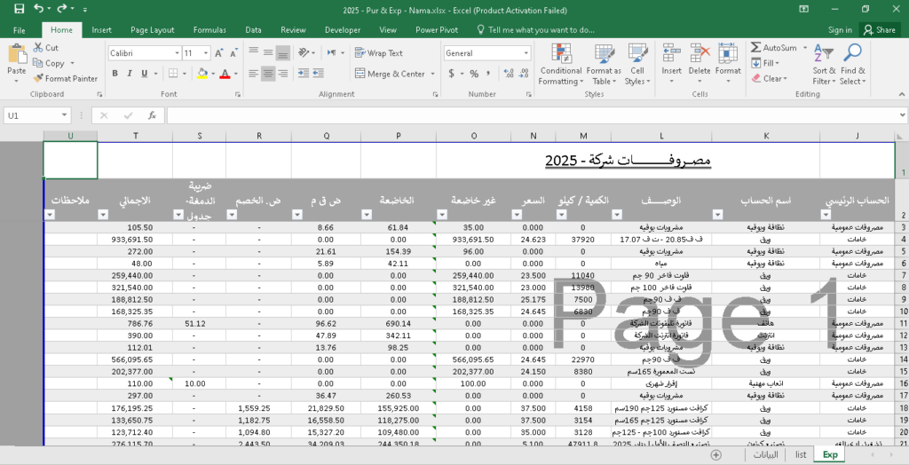This screenshot has height=465, width=909.
Task: Toggle Italic formatting
Action: pyautogui.click(x=130, y=74)
